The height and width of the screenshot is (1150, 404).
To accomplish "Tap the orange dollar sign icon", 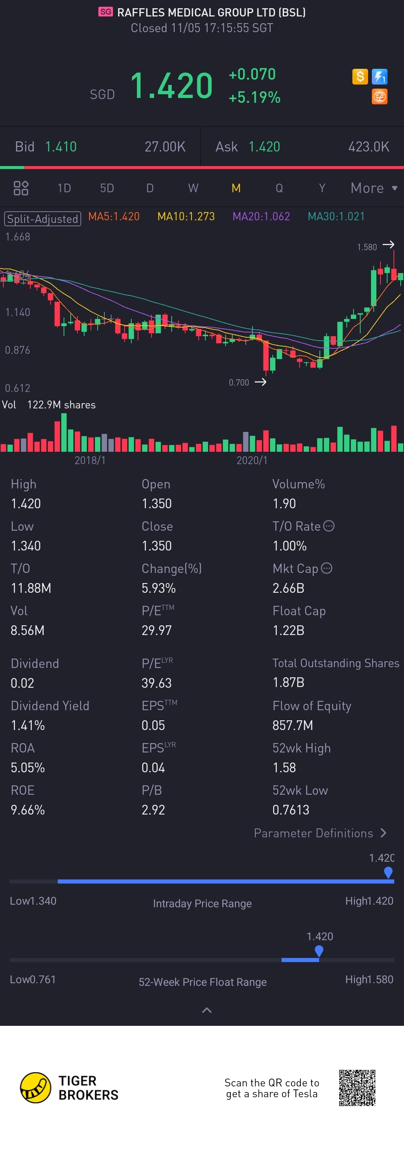I will [x=360, y=77].
